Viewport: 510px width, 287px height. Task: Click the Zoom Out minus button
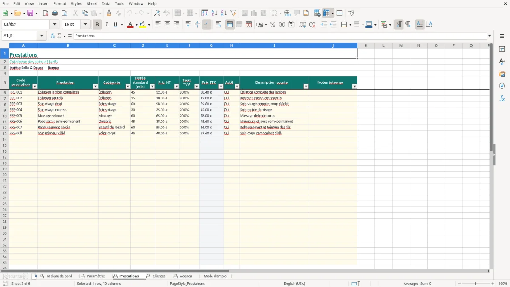click(459, 284)
